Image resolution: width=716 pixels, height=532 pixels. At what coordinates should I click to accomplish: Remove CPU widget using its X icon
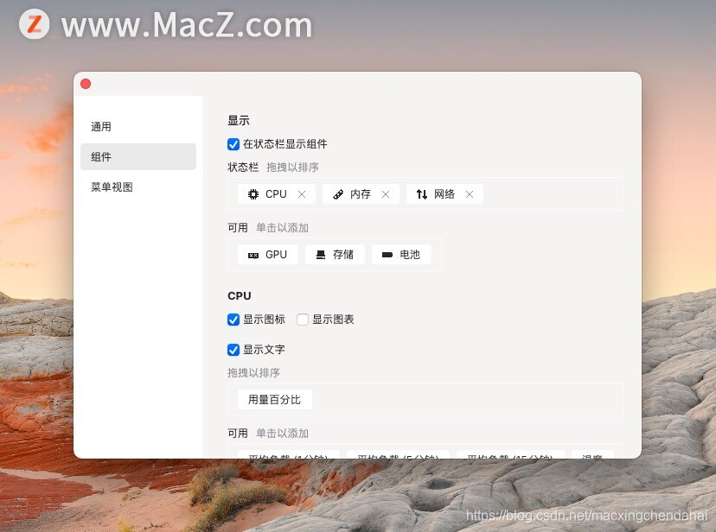[302, 194]
